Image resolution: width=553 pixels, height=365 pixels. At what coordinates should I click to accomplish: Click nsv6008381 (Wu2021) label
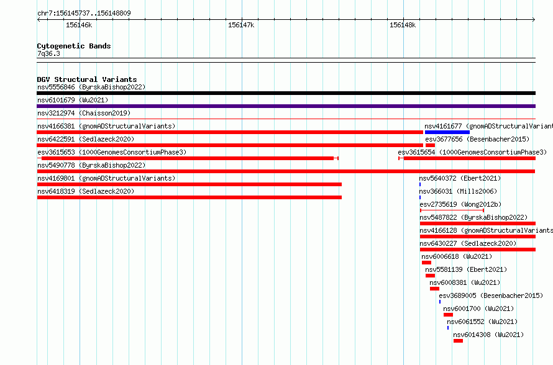(x=465, y=282)
